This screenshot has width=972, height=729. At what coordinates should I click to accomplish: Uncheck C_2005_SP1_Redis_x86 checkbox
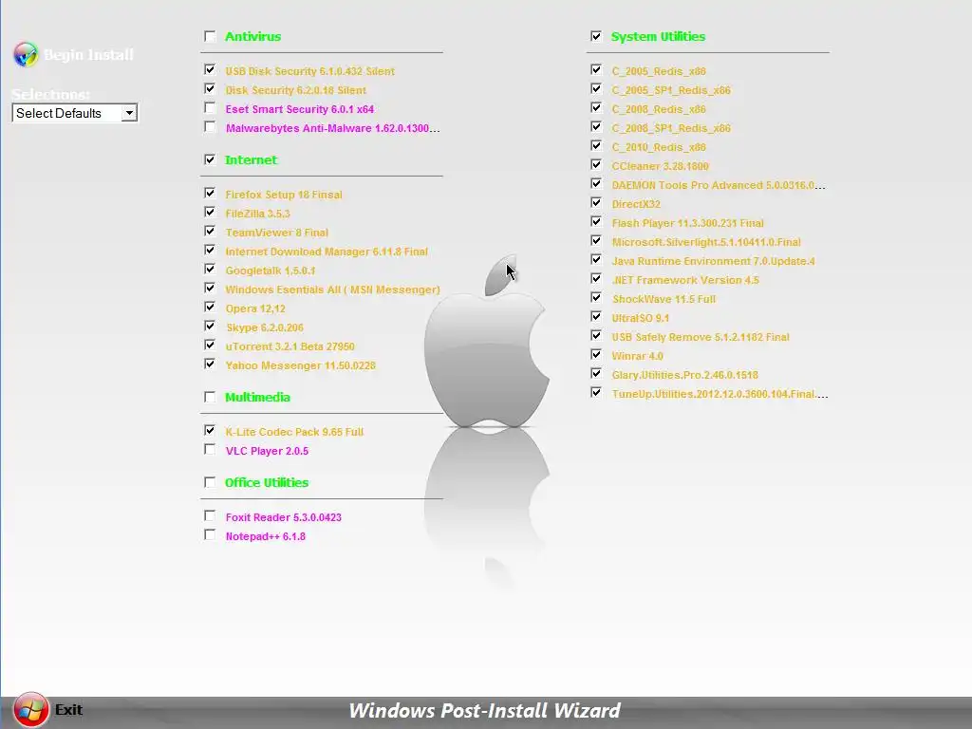(596, 88)
